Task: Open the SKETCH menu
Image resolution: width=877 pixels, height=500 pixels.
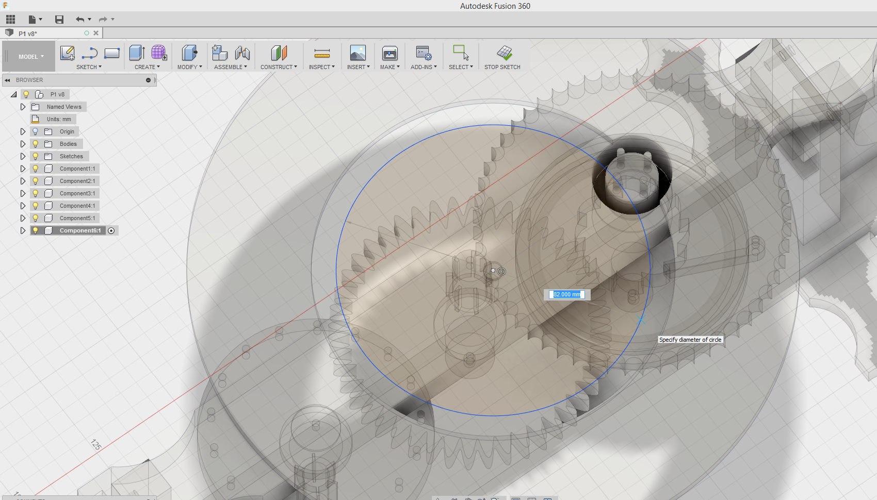Action: [89, 67]
